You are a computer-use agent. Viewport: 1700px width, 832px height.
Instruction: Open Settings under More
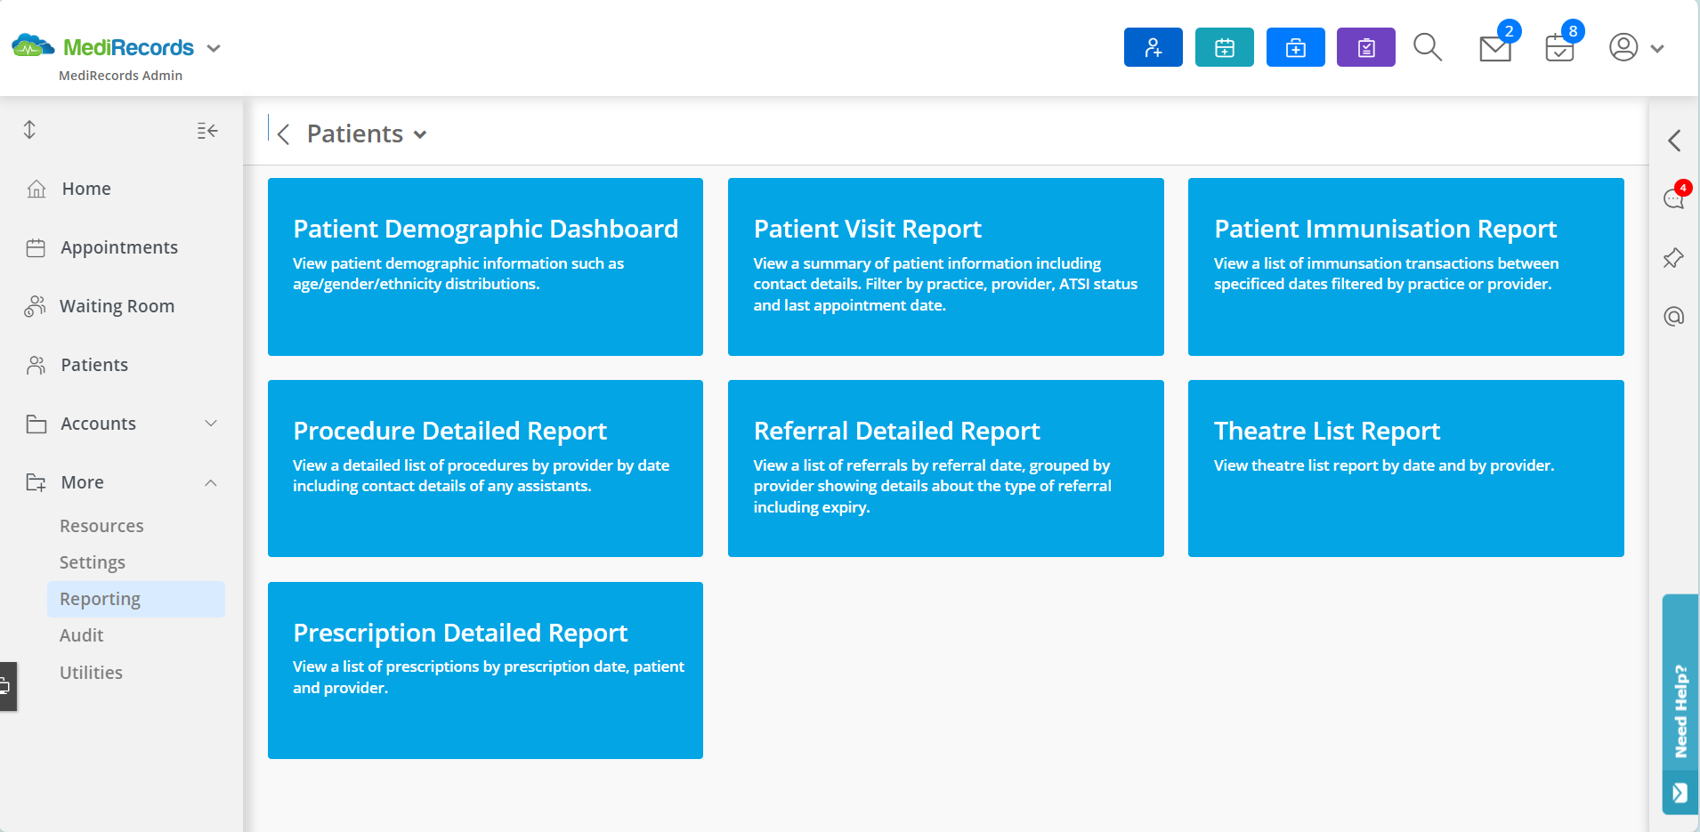click(x=93, y=562)
